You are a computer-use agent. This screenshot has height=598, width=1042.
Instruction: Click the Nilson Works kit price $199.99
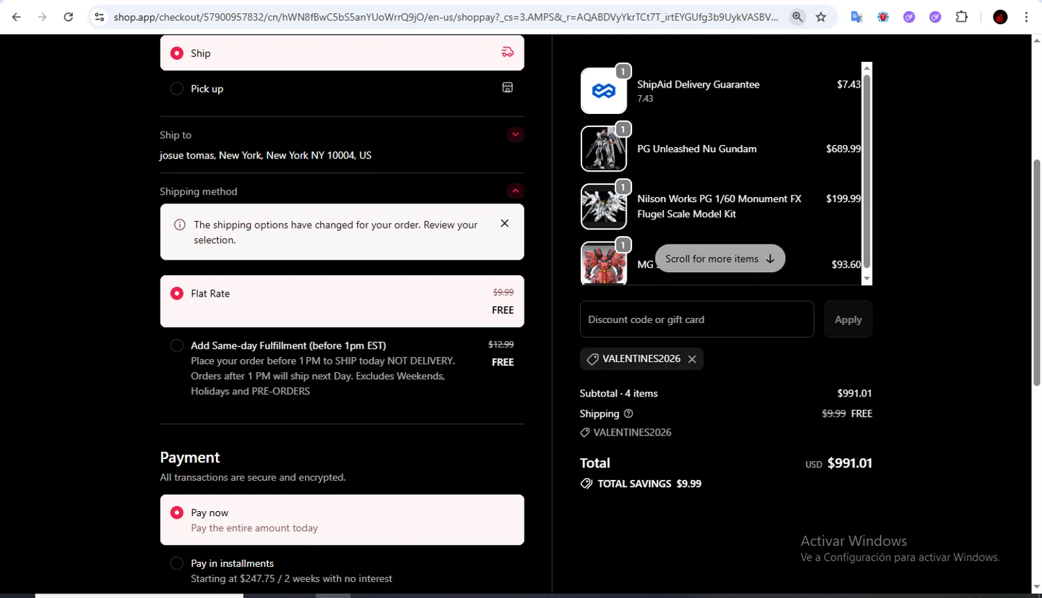(x=843, y=199)
